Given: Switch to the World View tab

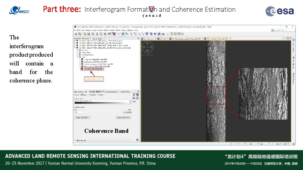Looking at the screenshot, I should pos(125,92).
